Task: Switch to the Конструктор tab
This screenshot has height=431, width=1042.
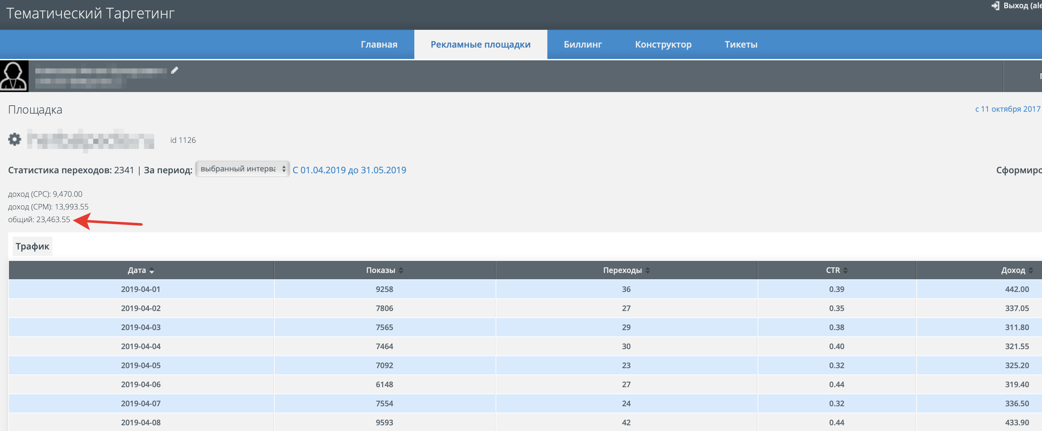Action: tap(663, 44)
